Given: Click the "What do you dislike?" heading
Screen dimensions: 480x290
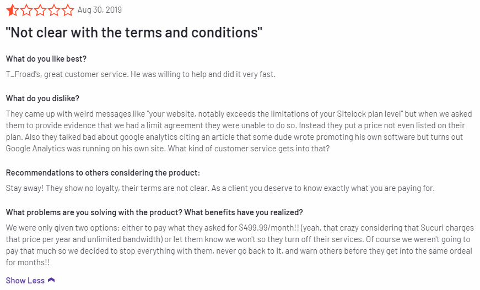Looking at the screenshot, I should [42, 99].
